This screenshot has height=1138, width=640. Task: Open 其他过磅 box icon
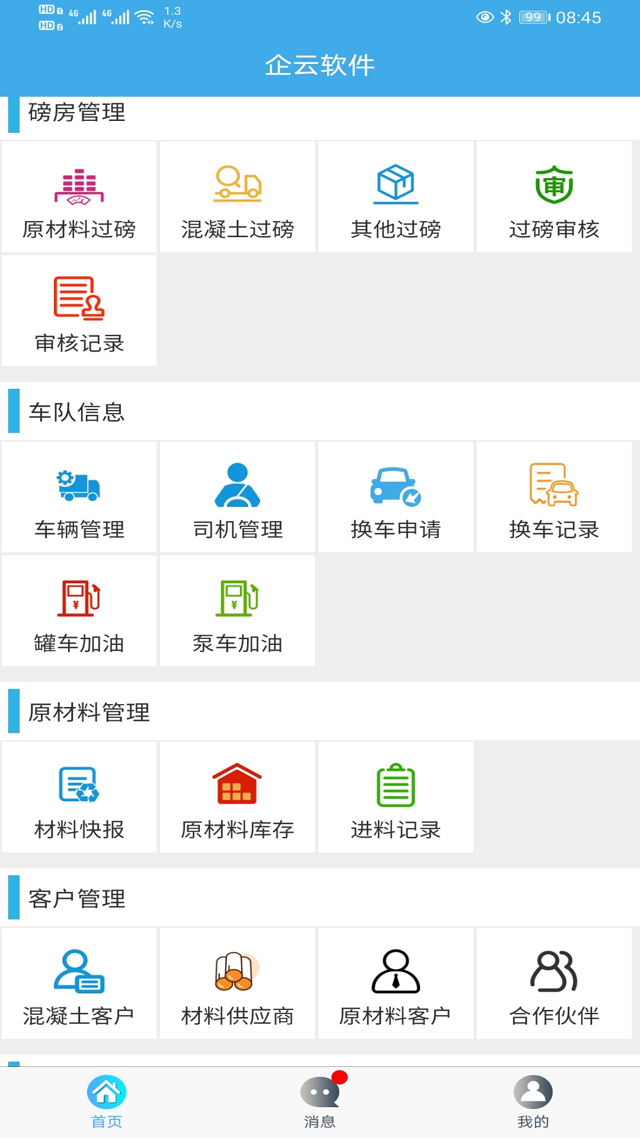click(396, 184)
